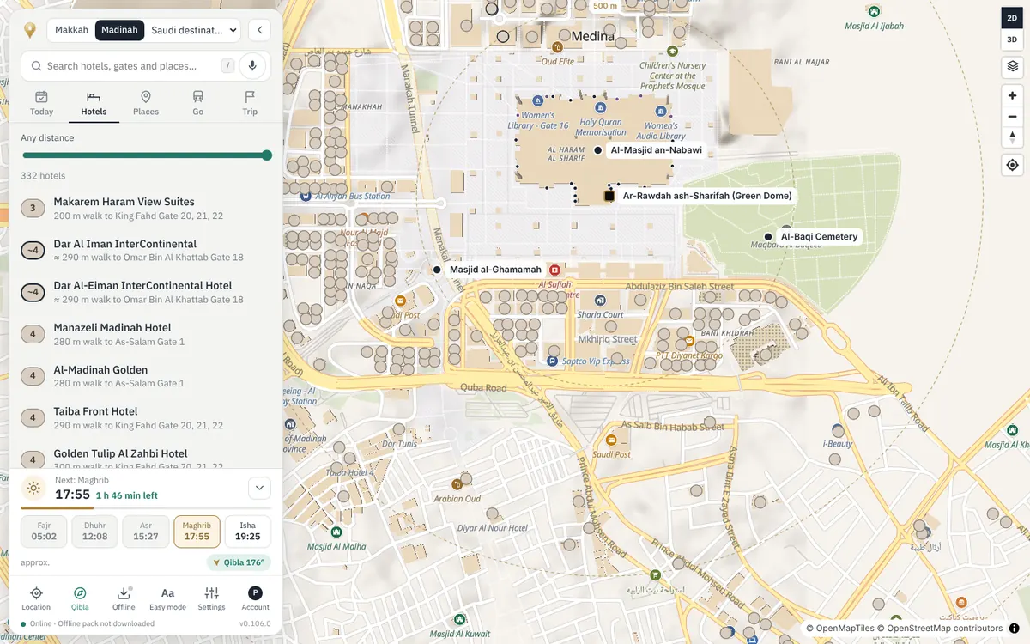Click Women's Library - Gate 16 map icon
The image size is (1030, 644).
pyautogui.click(x=537, y=100)
